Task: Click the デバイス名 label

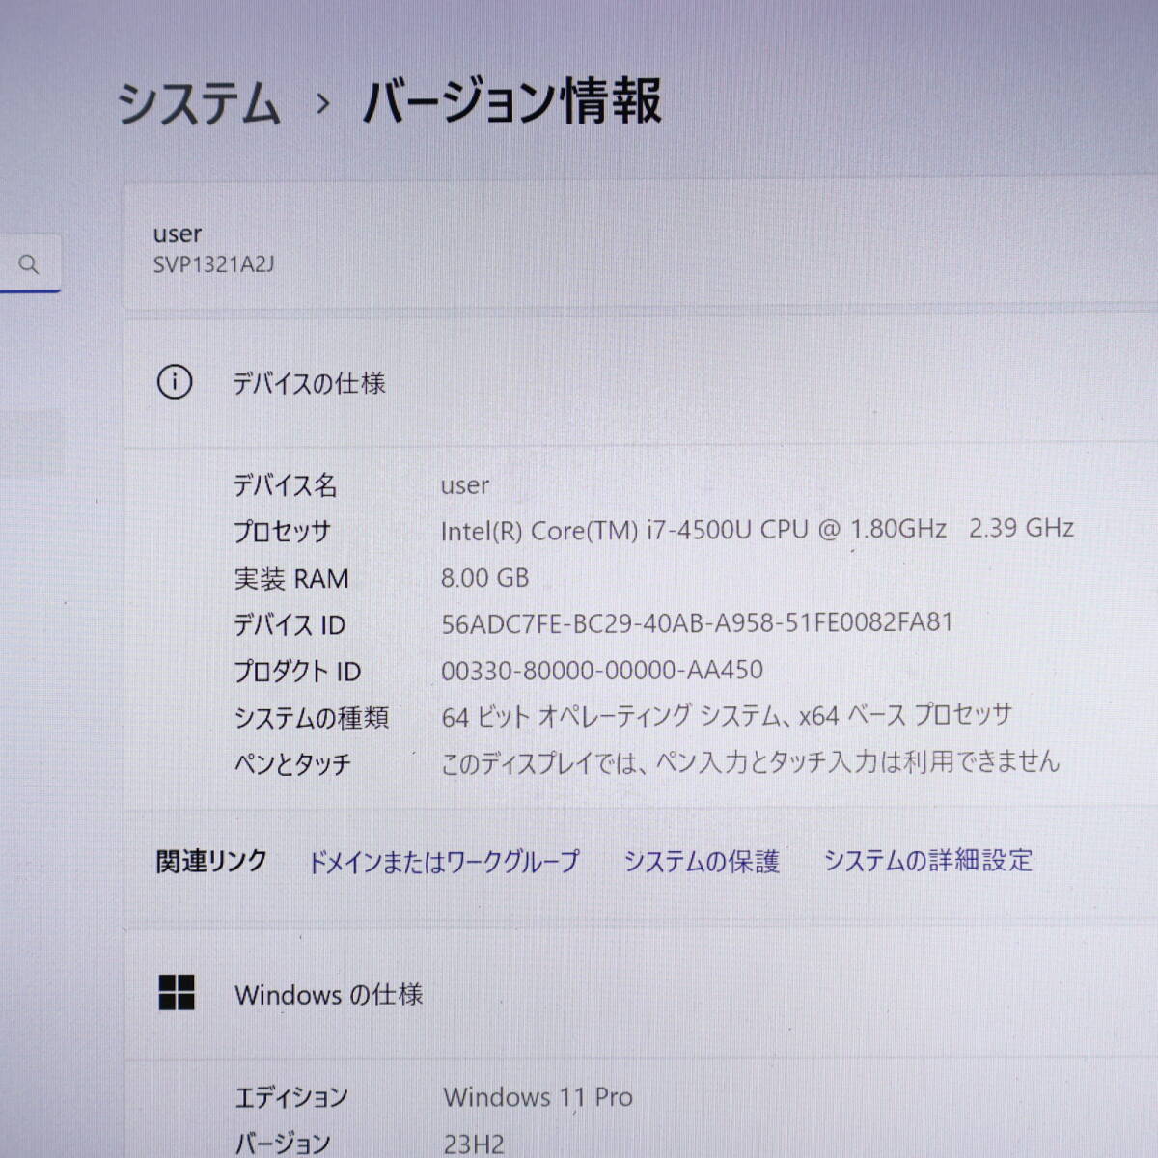Action: click(285, 484)
